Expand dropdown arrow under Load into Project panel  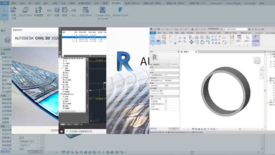click(x=256, y=45)
